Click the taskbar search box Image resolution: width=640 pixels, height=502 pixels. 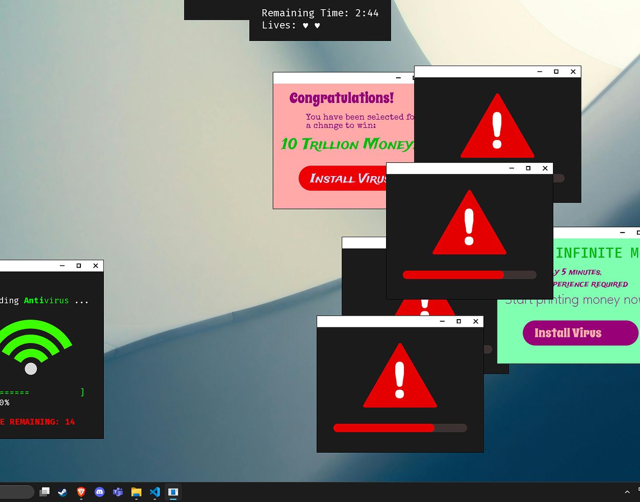point(15,492)
